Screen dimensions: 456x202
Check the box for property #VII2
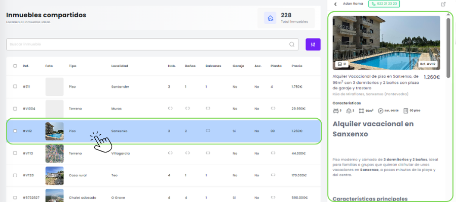coord(15,131)
